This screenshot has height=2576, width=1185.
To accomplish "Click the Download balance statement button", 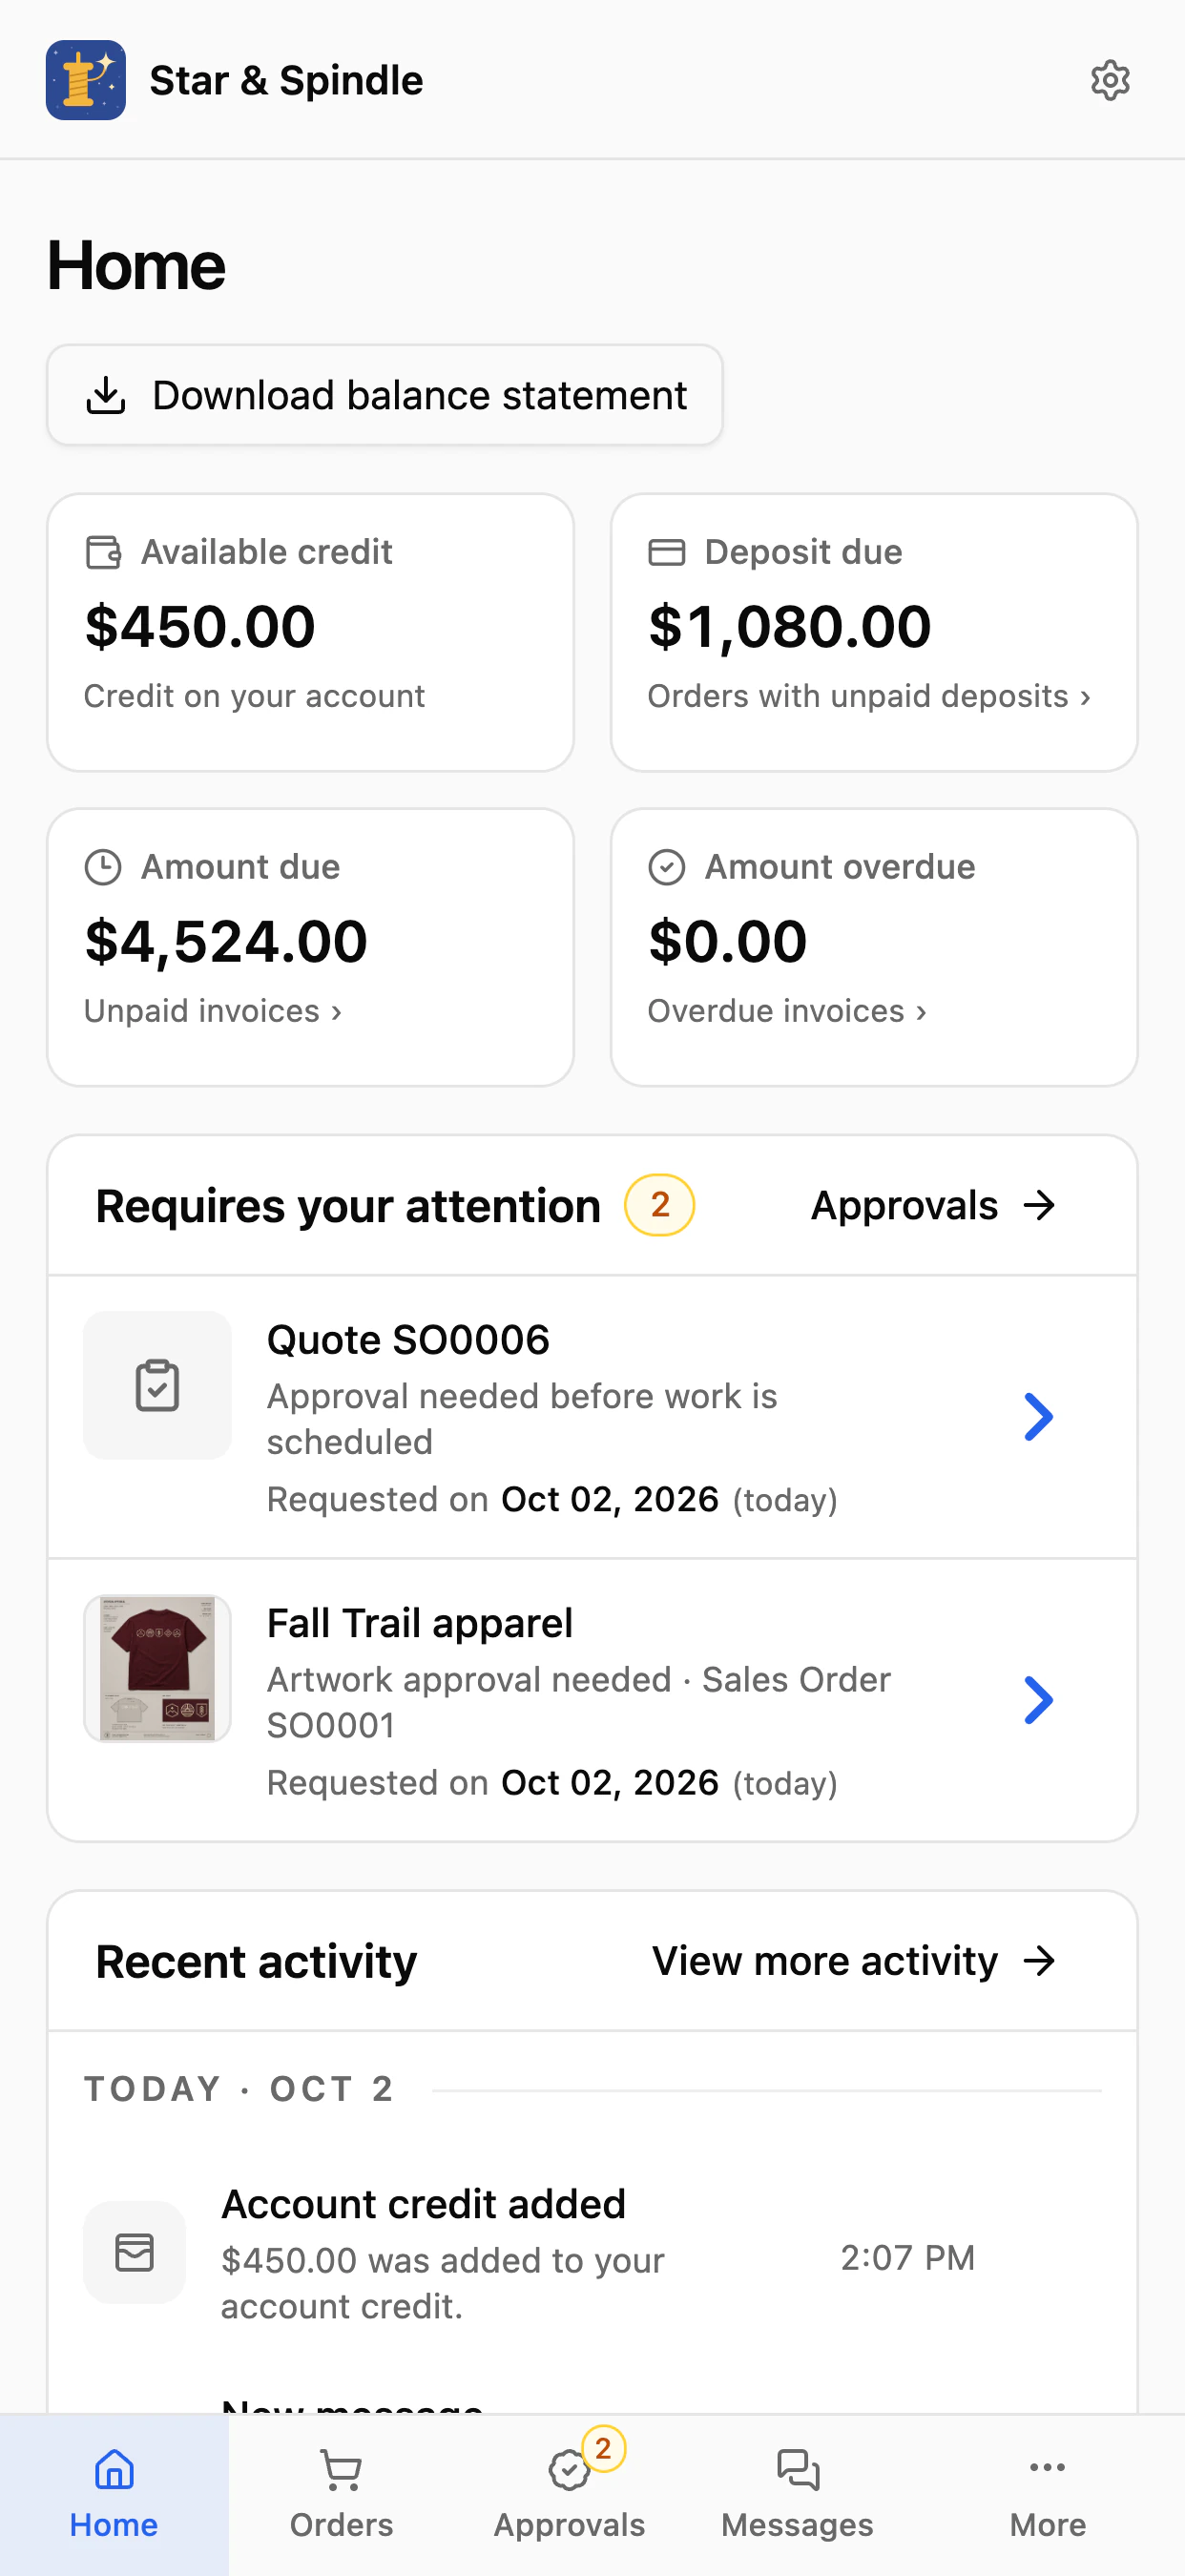I will [385, 395].
